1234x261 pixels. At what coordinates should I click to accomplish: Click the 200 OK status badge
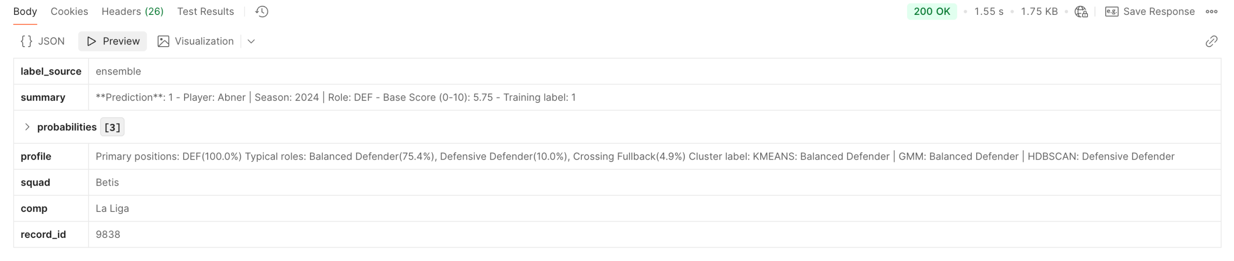point(932,12)
